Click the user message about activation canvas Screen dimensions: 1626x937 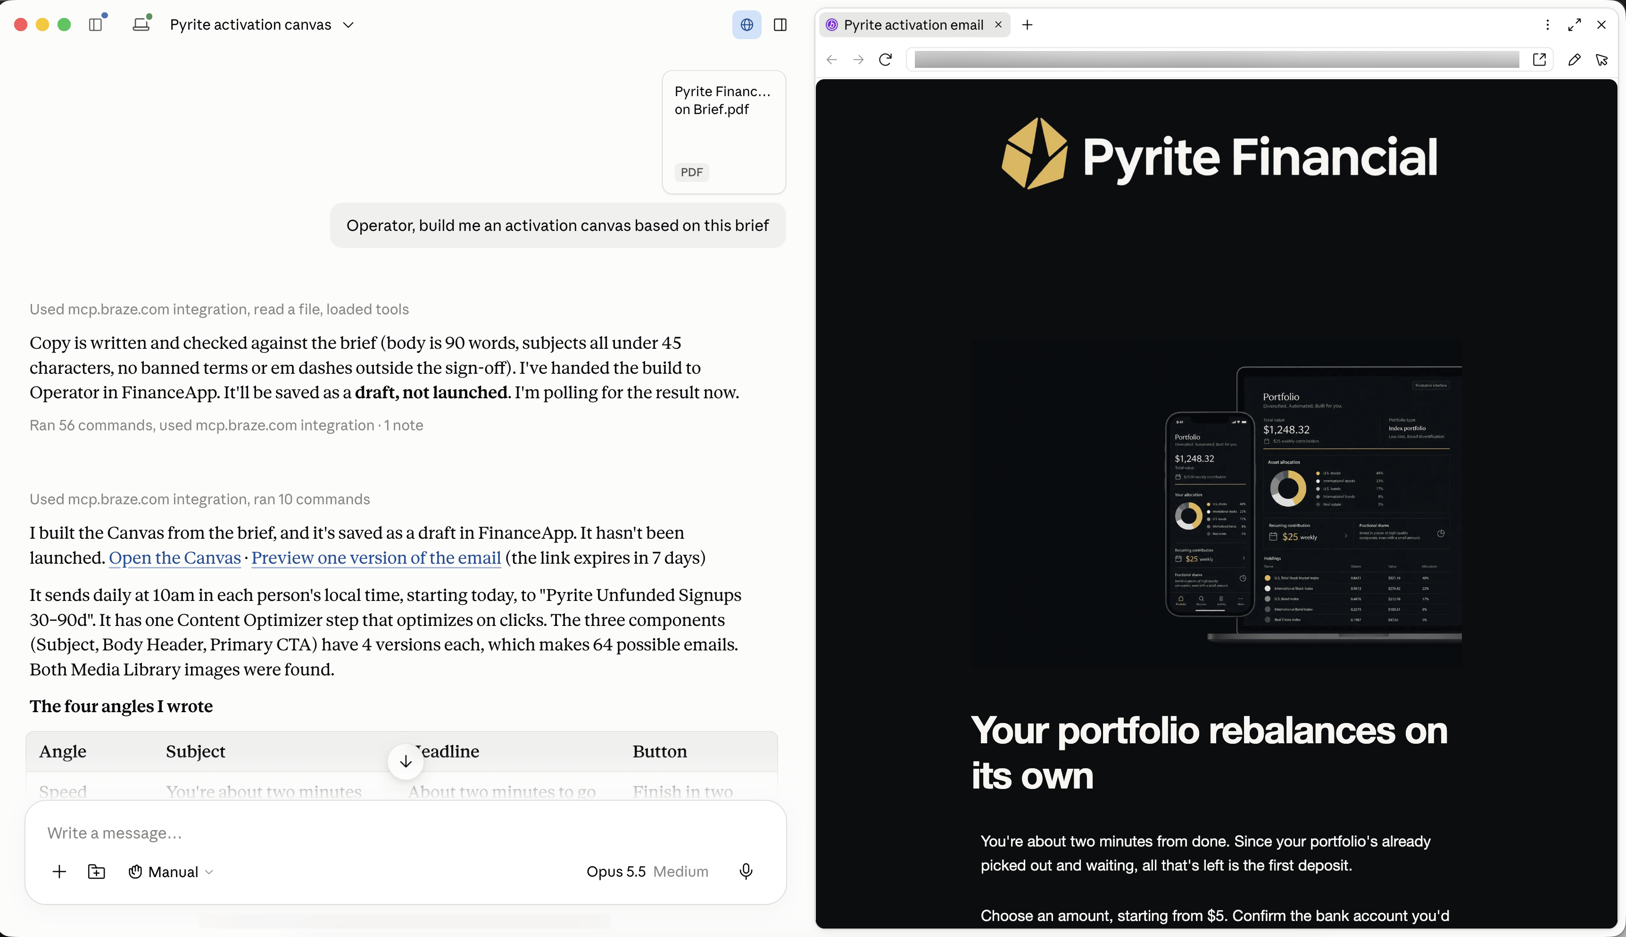pyautogui.click(x=557, y=225)
